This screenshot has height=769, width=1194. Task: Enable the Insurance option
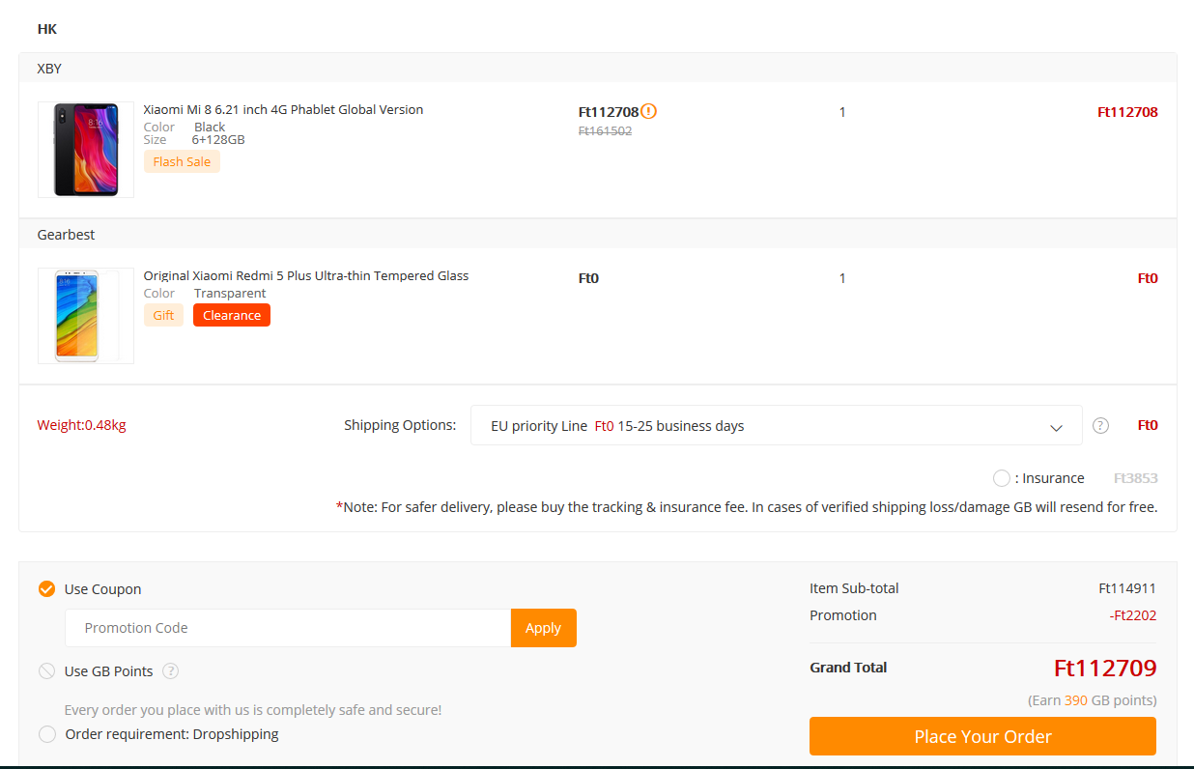pos(1001,478)
